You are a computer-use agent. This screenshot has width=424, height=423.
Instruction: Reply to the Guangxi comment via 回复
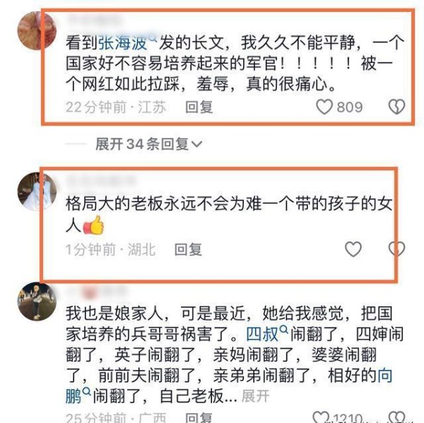[x=199, y=417]
